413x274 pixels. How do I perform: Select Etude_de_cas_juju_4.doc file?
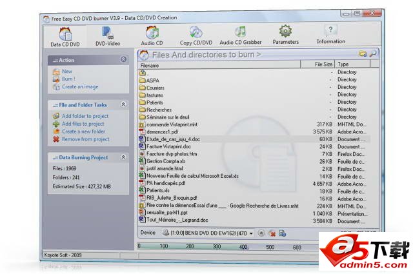click(254, 139)
